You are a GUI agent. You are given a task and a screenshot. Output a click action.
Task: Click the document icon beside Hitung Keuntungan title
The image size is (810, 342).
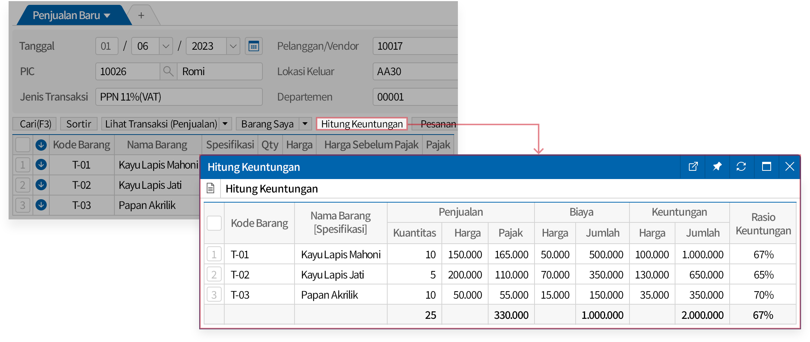210,188
